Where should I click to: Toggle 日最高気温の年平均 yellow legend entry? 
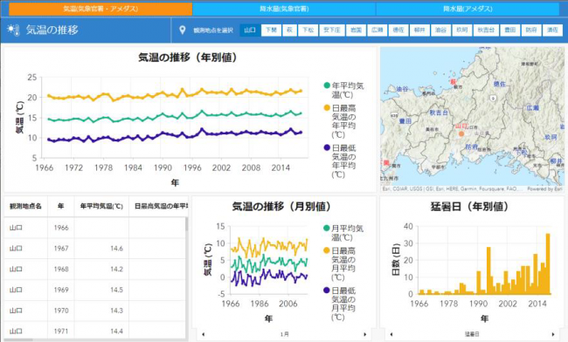tap(340, 121)
